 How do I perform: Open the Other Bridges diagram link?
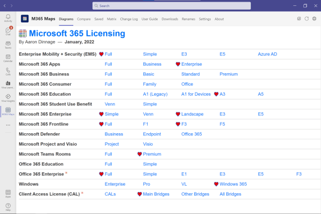[x=195, y=194]
